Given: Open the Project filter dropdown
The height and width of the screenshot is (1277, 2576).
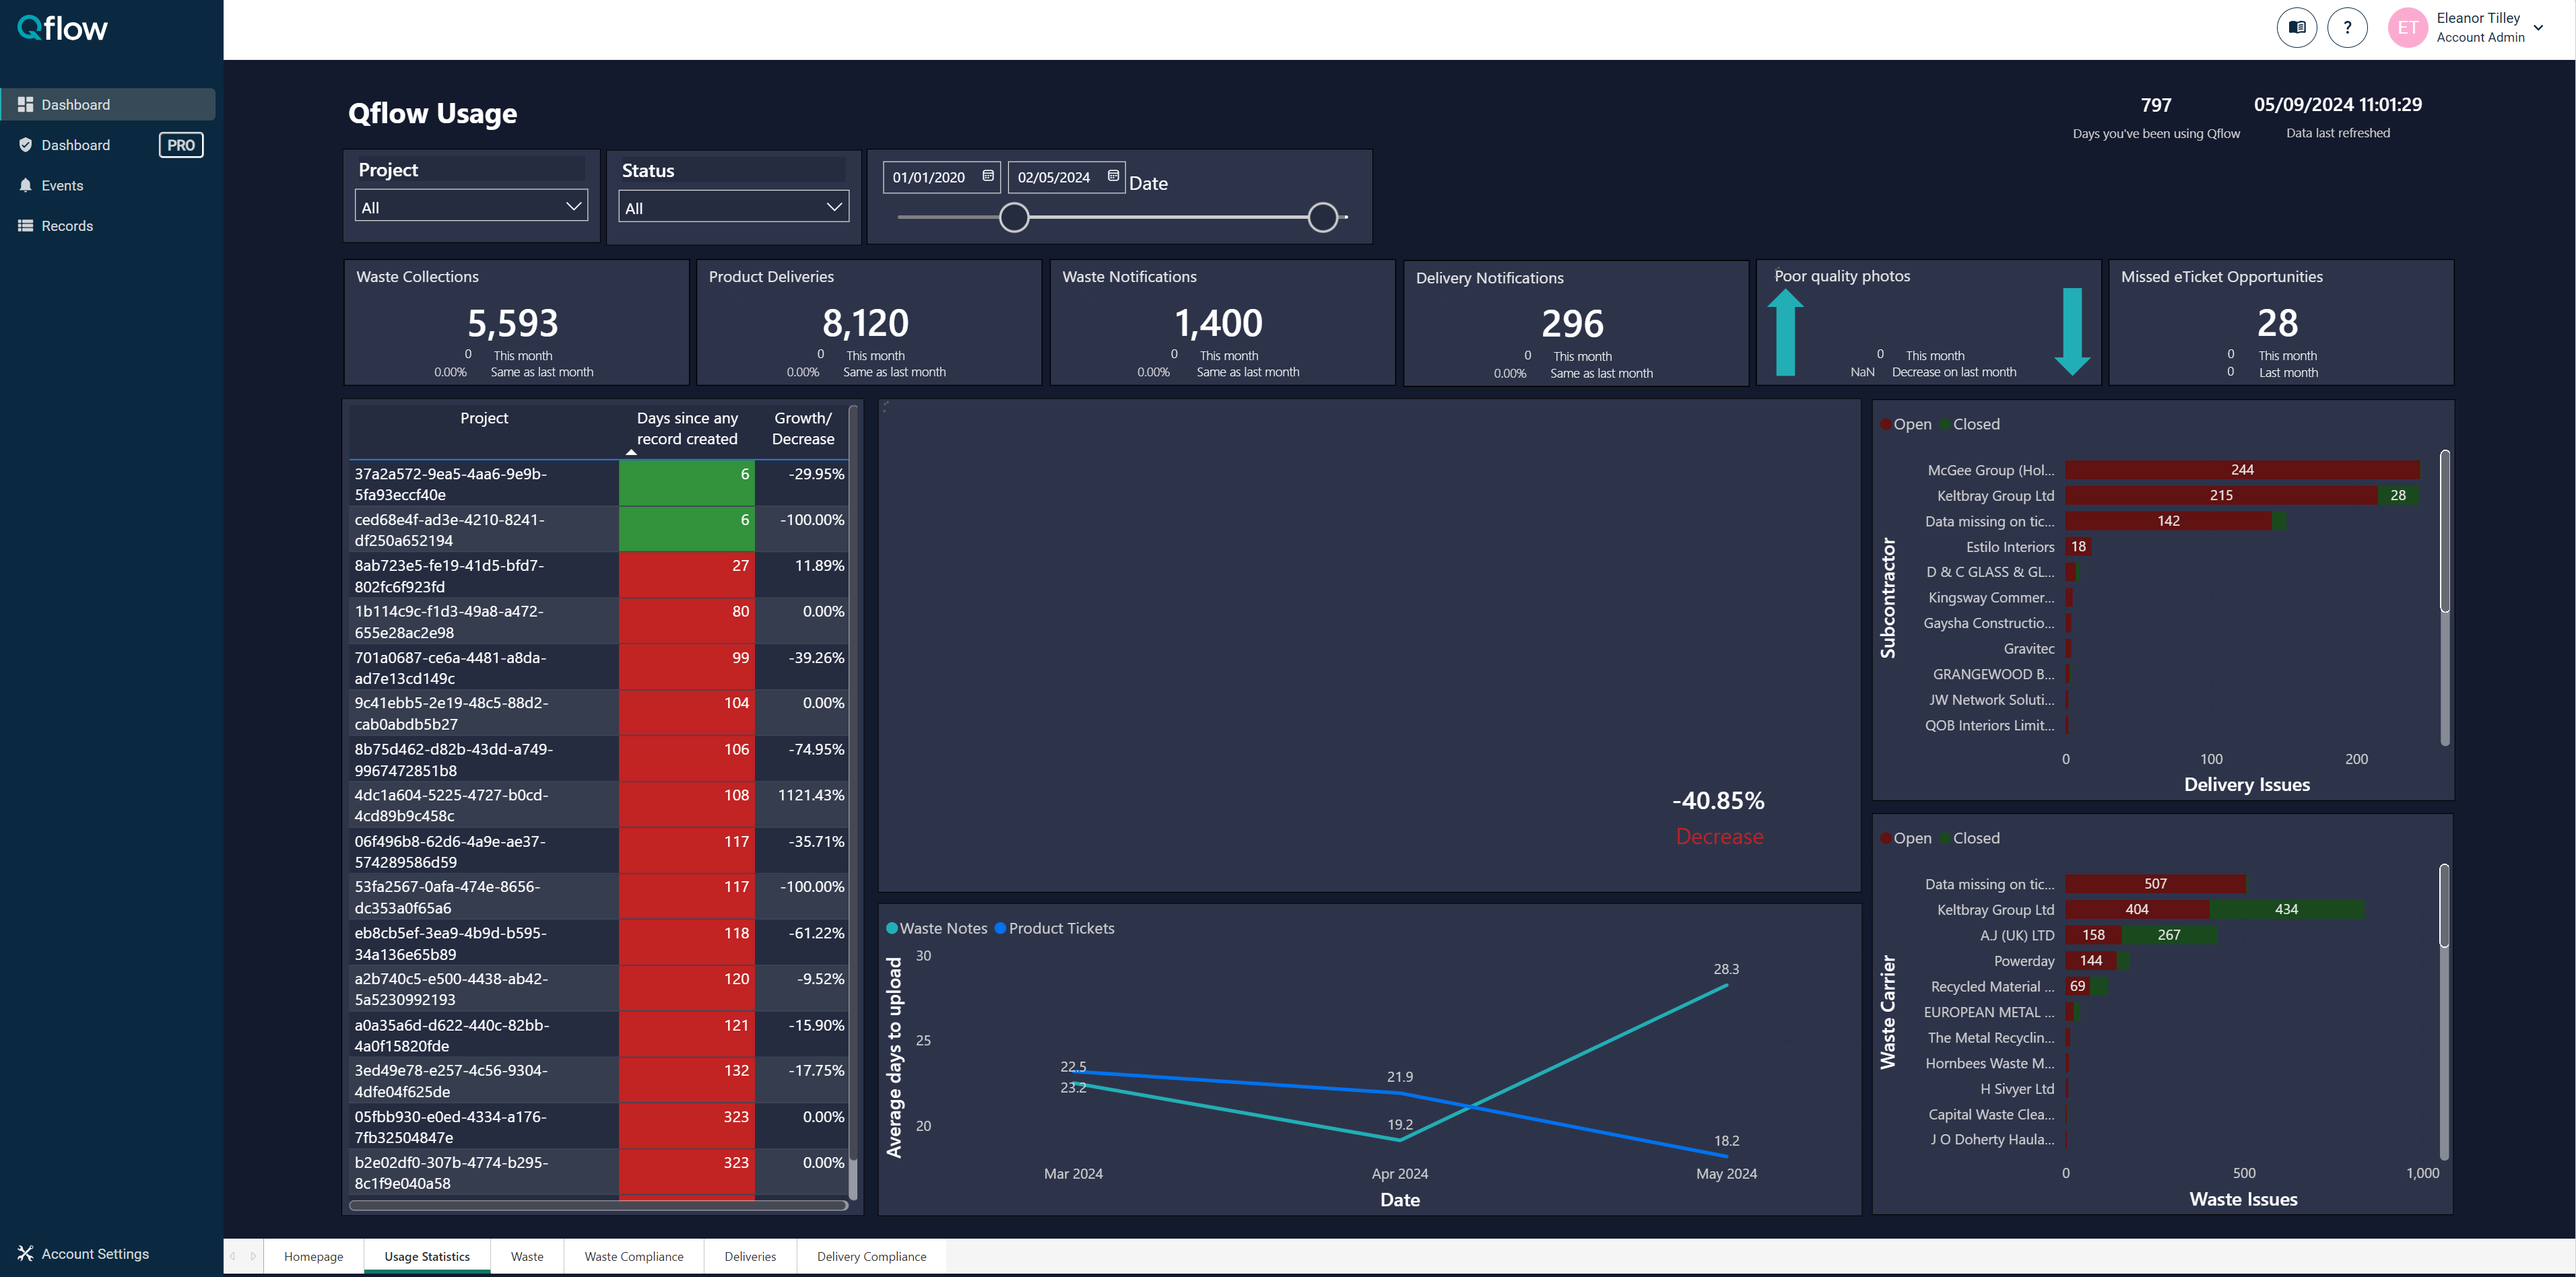Looking at the screenshot, I should click(x=471, y=207).
